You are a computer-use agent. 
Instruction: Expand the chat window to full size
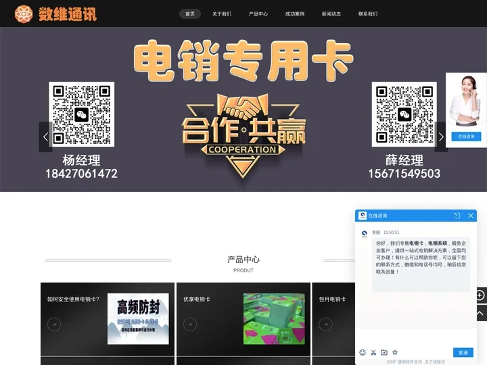pos(457,216)
